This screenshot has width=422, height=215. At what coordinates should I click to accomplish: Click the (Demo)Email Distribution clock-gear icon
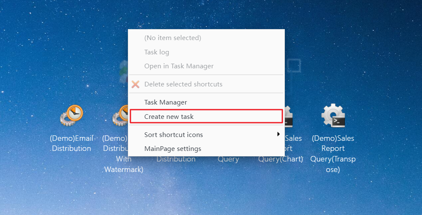click(71, 116)
